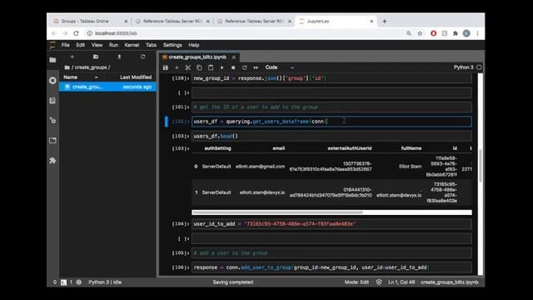The width and height of the screenshot is (533, 300).
Task: Refresh the file list in the file browser
Action: [x=142, y=57]
